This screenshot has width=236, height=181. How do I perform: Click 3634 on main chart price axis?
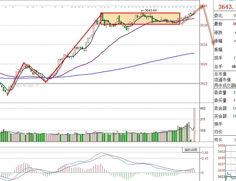[204, 45]
